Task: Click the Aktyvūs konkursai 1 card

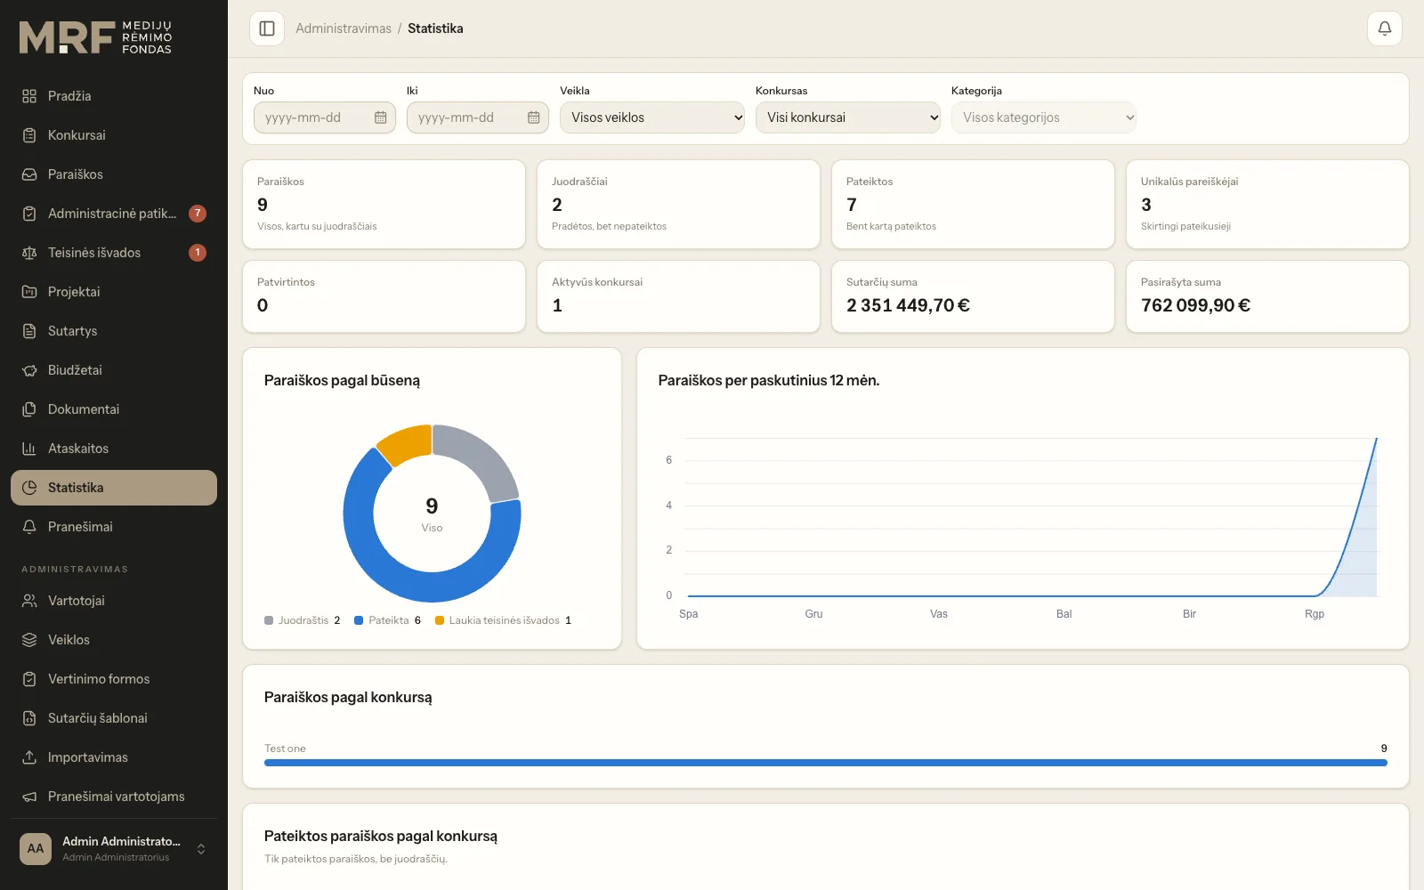Action: pos(679,296)
